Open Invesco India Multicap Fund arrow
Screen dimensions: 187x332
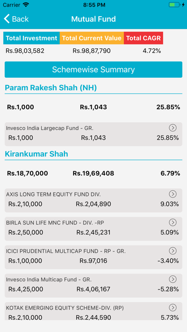(x=173, y=279)
